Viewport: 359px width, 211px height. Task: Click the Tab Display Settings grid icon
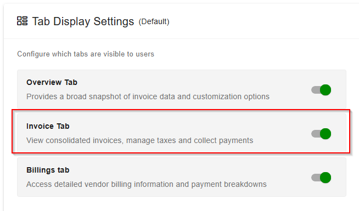(x=22, y=21)
